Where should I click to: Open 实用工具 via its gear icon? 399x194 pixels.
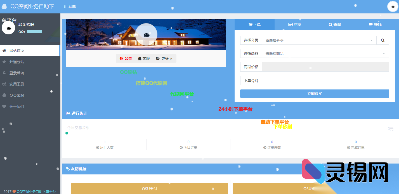point(4,84)
